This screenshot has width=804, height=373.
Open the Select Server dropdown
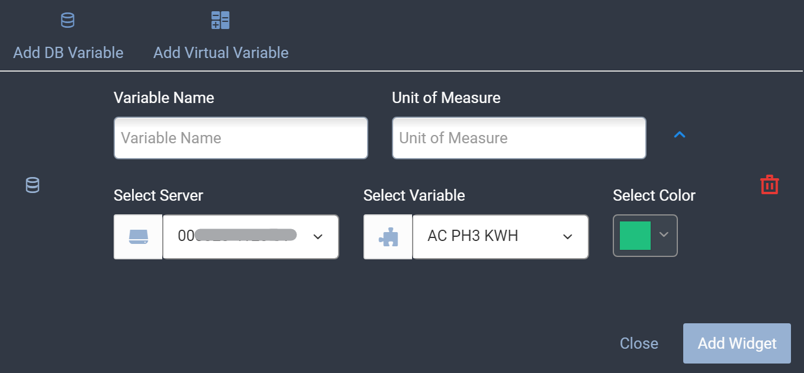pyautogui.click(x=250, y=237)
